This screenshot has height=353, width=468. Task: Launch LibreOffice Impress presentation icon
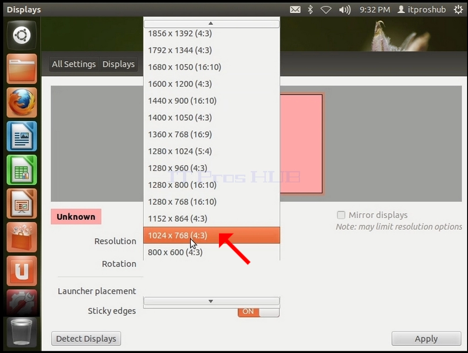point(22,203)
